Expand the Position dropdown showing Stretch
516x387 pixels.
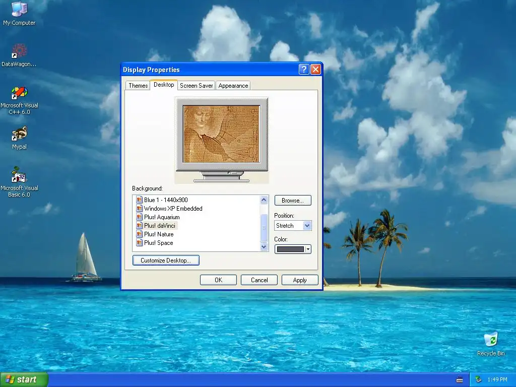pyautogui.click(x=307, y=226)
